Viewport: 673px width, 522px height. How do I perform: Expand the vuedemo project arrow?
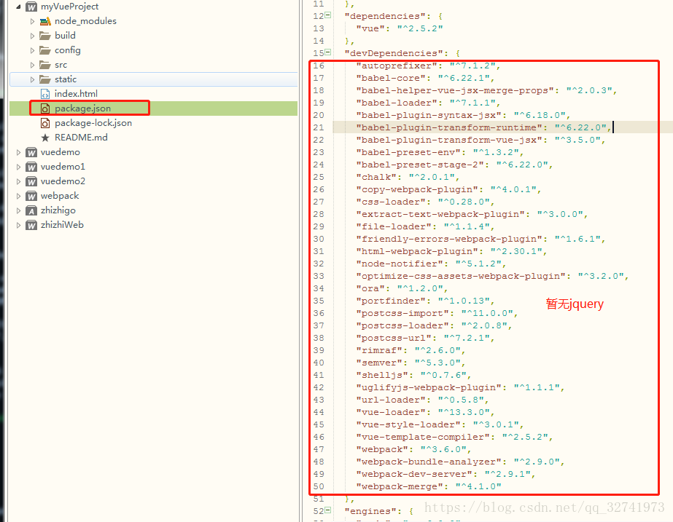(x=18, y=153)
